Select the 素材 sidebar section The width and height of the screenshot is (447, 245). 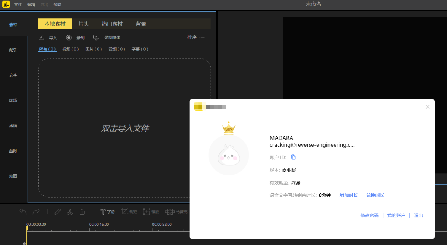[x=13, y=25]
